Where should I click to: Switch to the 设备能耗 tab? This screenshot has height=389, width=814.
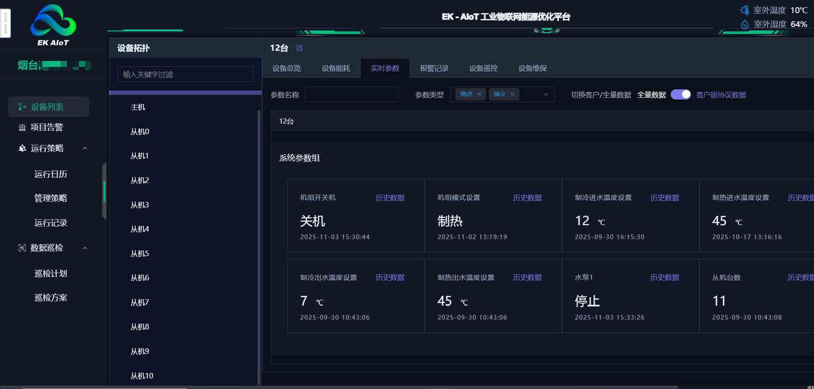pos(336,68)
